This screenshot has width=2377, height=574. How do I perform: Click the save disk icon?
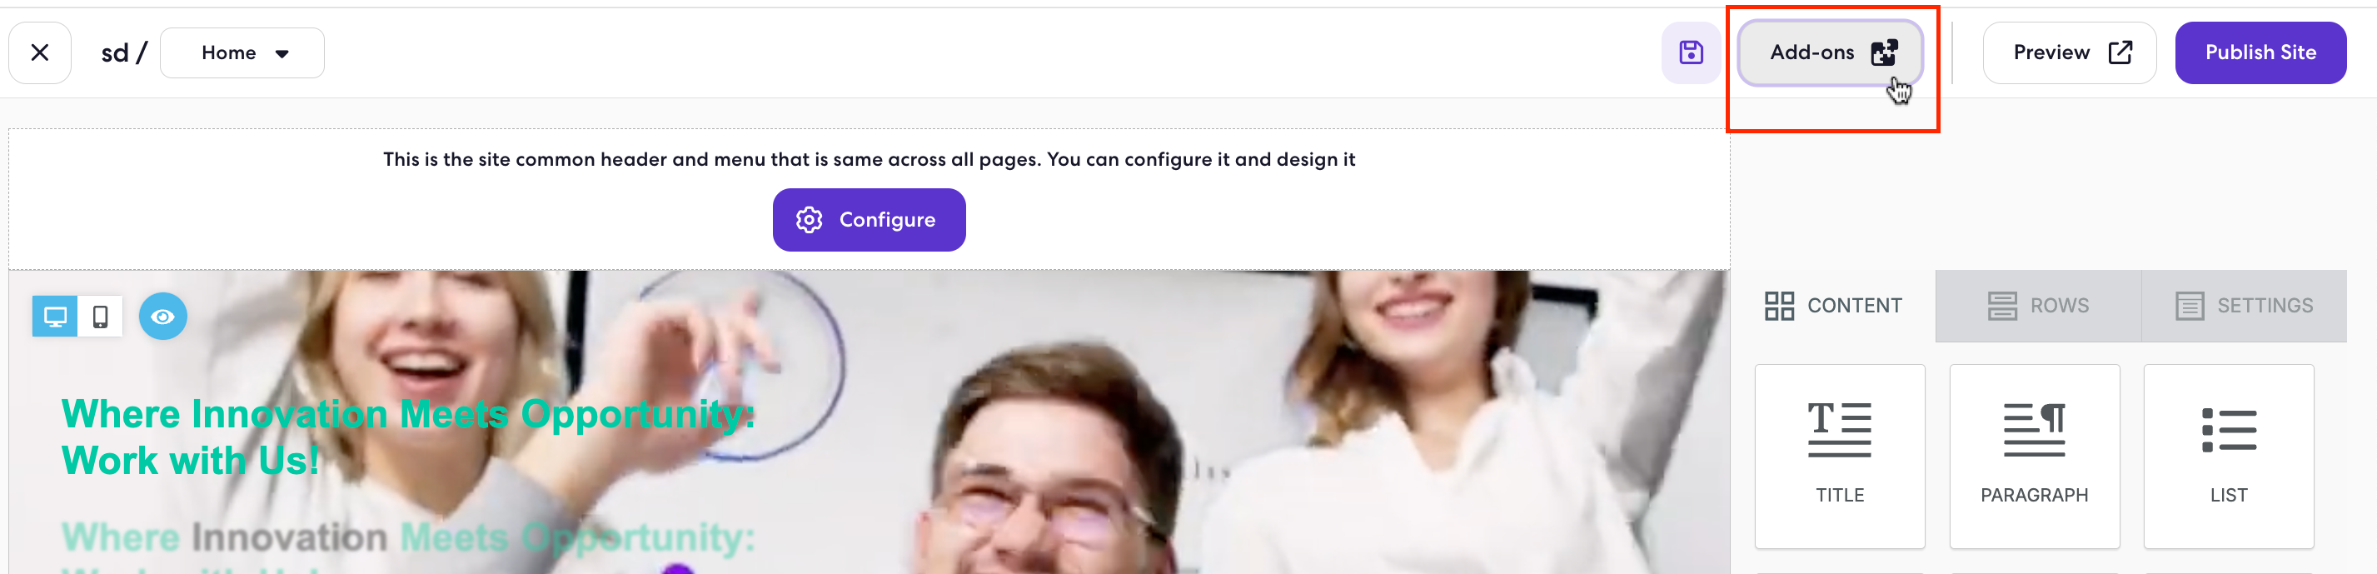pos(1691,52)
